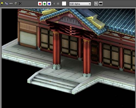Click the rendered temple image
The height and width of the screenshot is (108, 136).
[x=68, y=58]
